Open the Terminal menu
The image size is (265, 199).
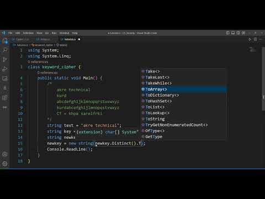(x=64, y=33)
